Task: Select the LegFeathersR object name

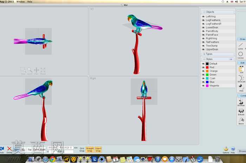Action: [214, 24]
